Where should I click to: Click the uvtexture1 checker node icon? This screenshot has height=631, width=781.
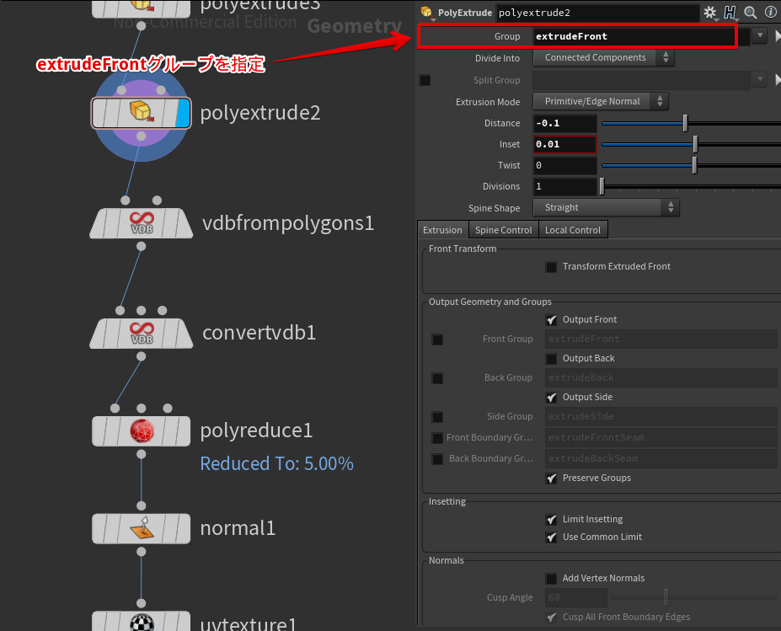pos(142,623)
